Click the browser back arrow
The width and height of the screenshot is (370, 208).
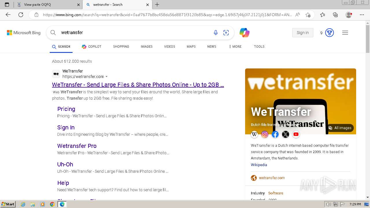[x=8, y=15]
